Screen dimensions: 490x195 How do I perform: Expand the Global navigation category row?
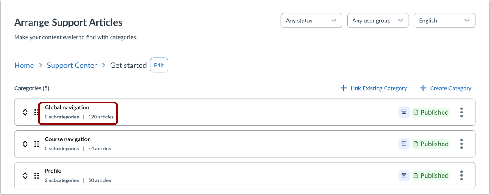[25, 112]
